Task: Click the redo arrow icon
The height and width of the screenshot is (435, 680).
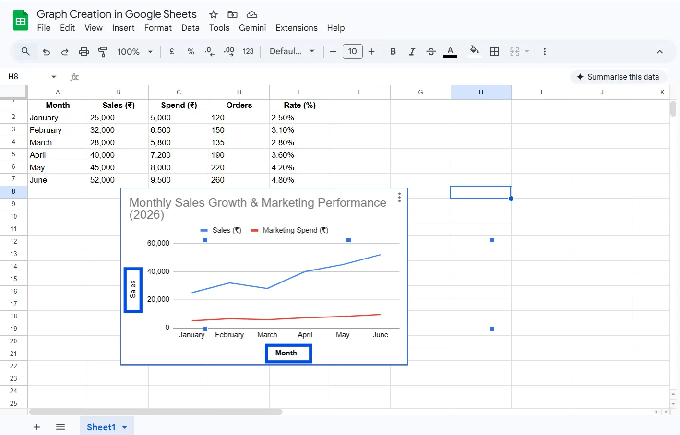Action: (65, 52)
